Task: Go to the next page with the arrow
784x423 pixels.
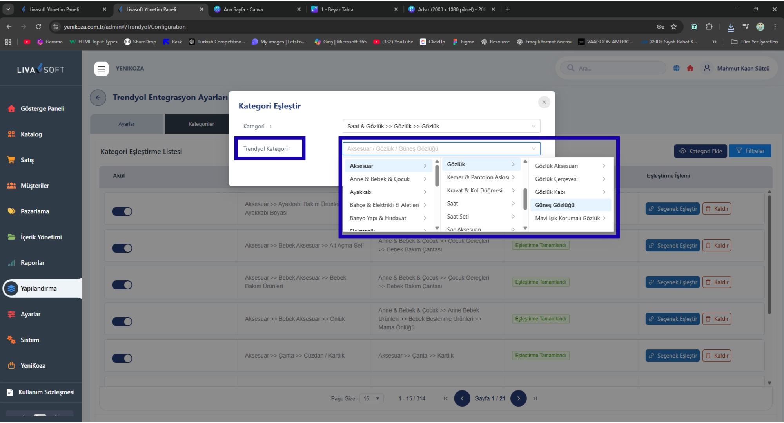Action: [x=518, y=398]
